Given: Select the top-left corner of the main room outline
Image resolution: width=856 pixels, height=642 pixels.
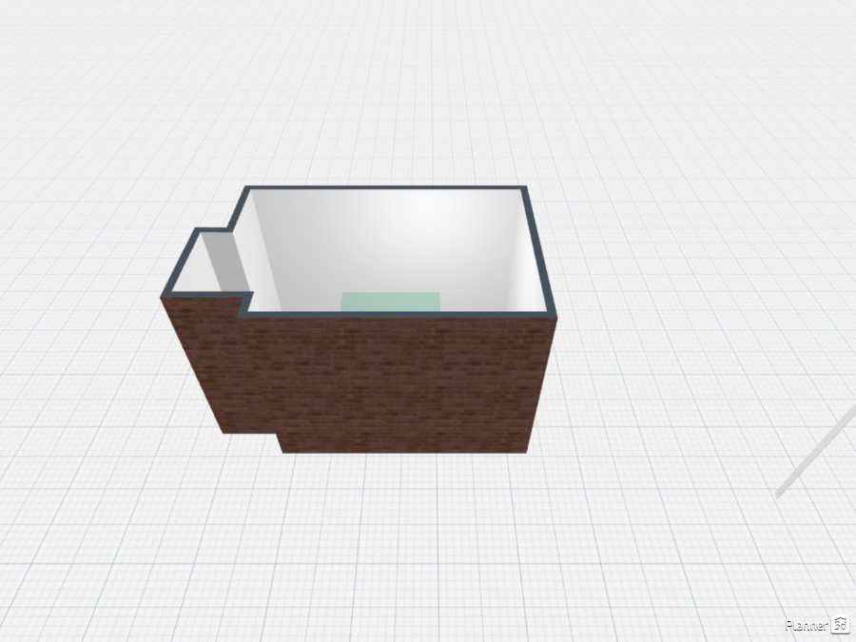Looking at the screenshot, I should point(247,189).
